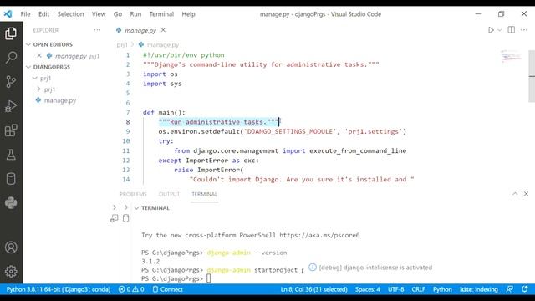The width and height of the screenshot is (535, 301).
Task: Change indentation via Spaces: 4
Action: 368,289
